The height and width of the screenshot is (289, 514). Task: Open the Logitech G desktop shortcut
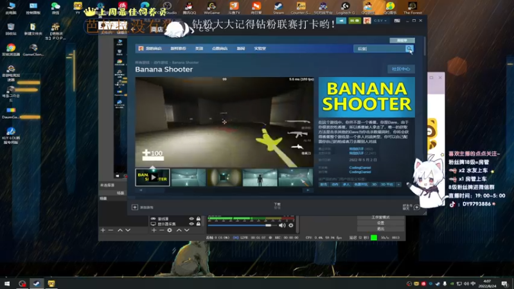click(345, 8)
